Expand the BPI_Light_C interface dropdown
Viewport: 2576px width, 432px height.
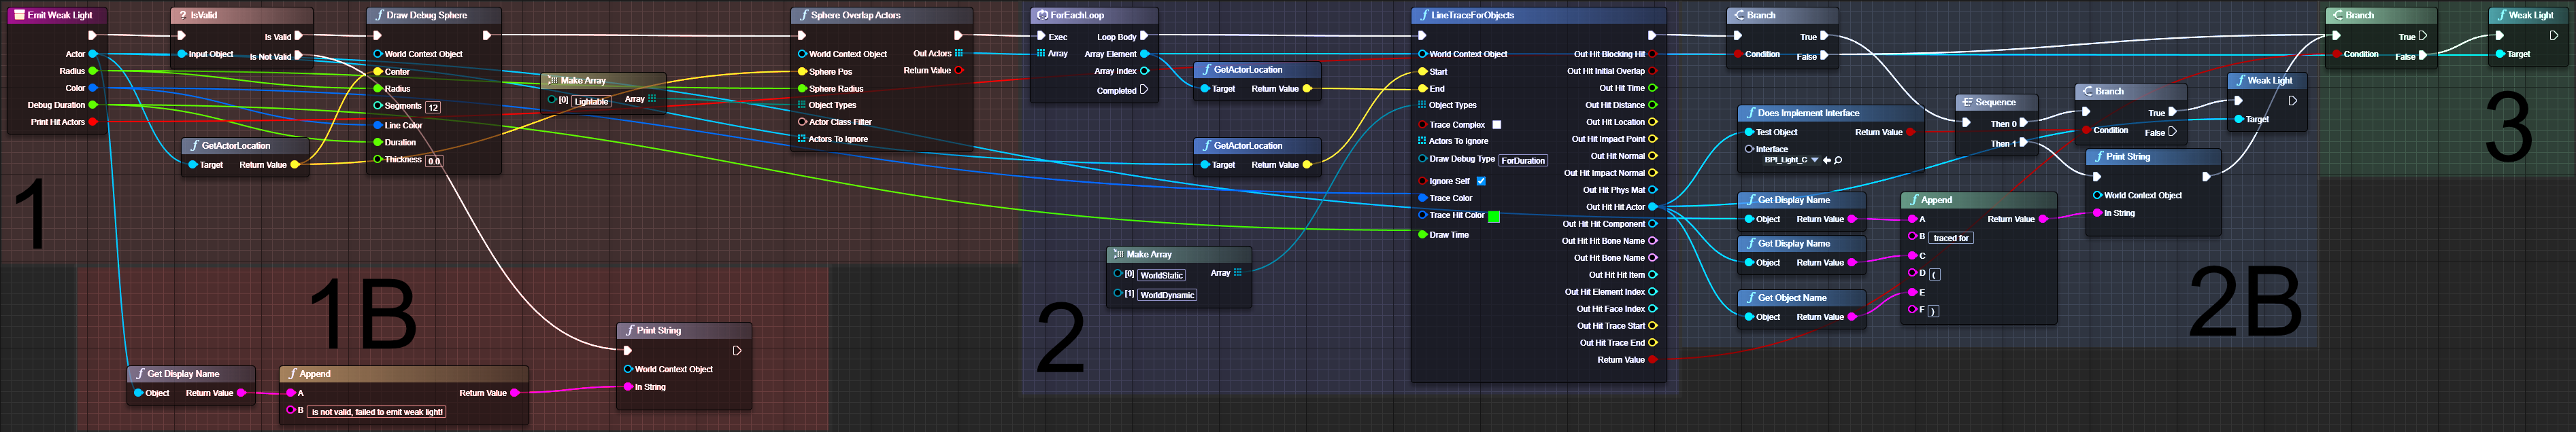tap(1814, 160)
